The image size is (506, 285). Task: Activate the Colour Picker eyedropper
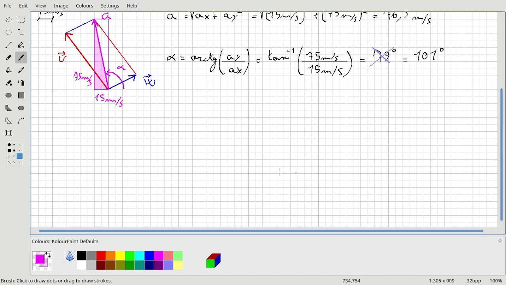(21, 70)
